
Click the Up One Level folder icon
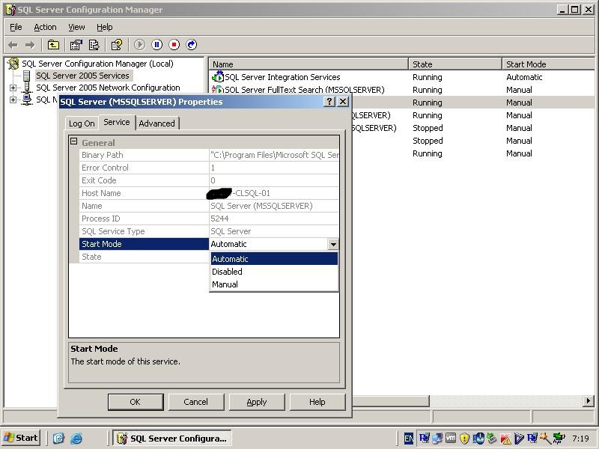53,45
